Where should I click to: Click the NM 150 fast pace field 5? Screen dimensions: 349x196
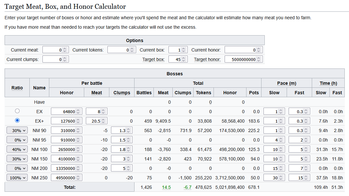point(299,159)
